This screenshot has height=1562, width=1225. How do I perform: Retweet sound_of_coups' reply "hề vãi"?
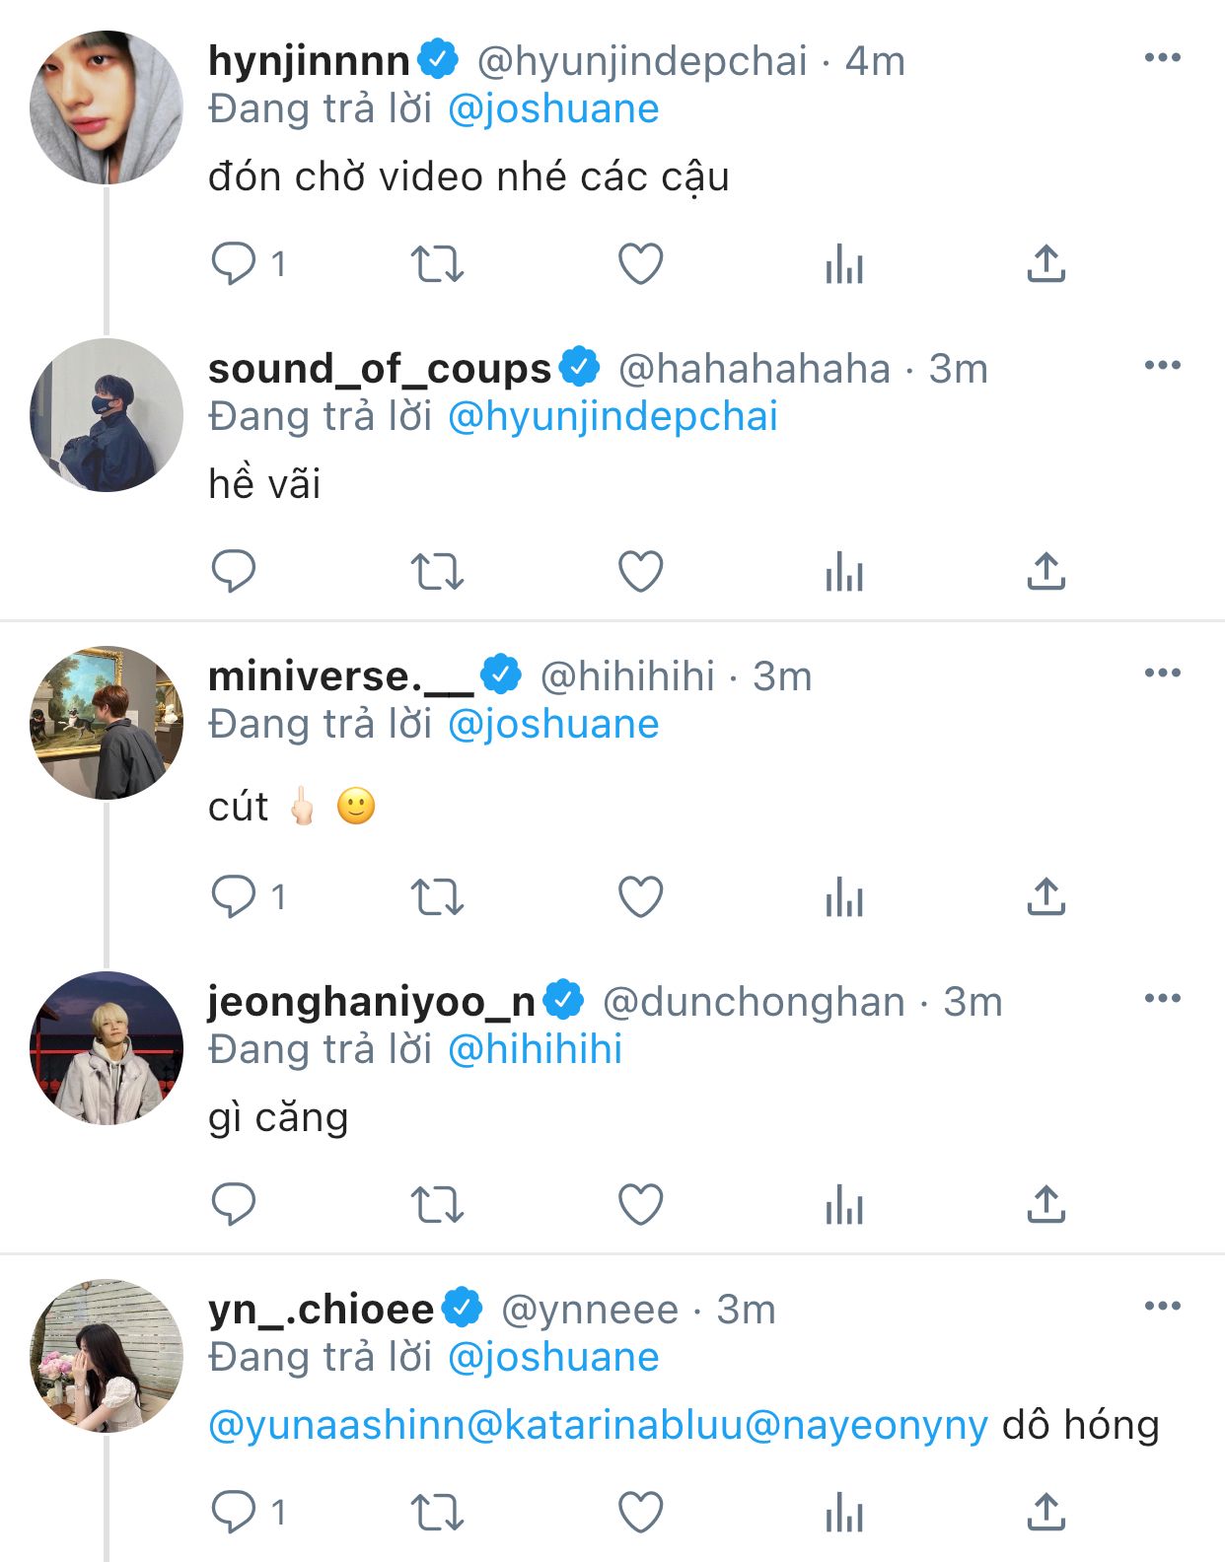[x=437, y=572]
